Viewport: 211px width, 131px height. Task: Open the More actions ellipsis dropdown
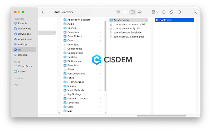181,12
